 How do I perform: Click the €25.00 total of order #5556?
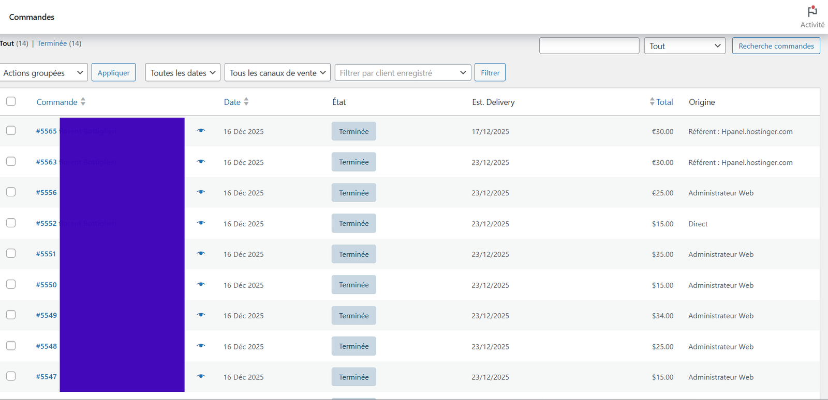(x=662, y=193)
